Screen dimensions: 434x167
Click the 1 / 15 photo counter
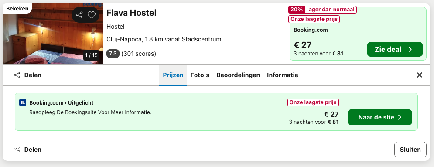91,55
